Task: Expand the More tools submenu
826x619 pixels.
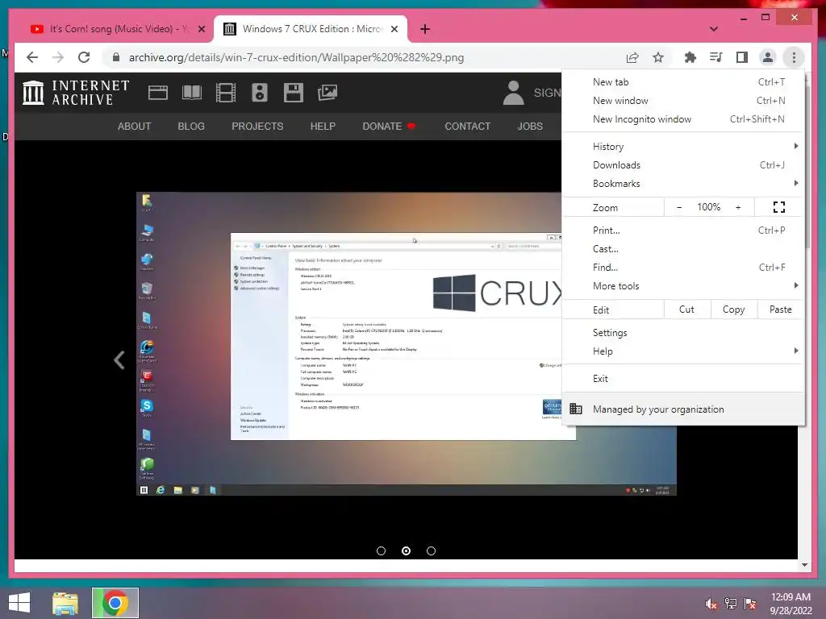Action: [x=683, y=286]
